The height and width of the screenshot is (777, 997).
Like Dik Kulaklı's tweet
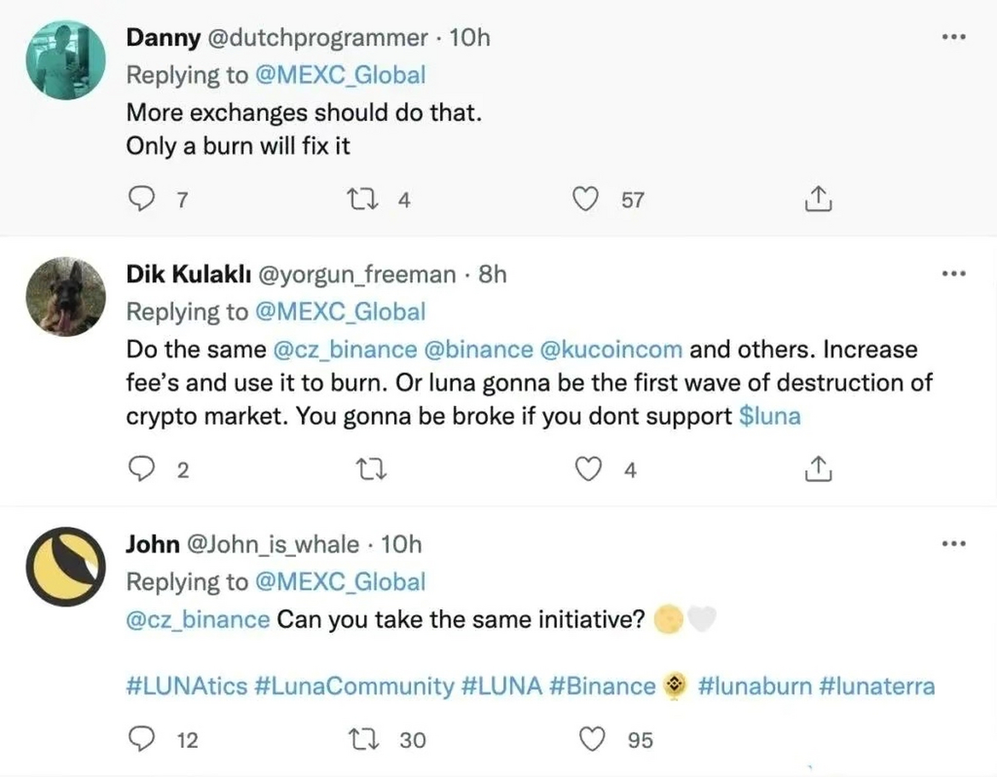coord(588,469)
